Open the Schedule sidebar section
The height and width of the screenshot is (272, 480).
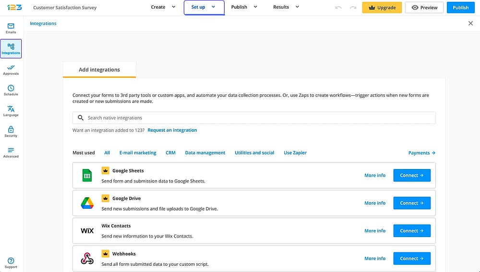(11, 91)
